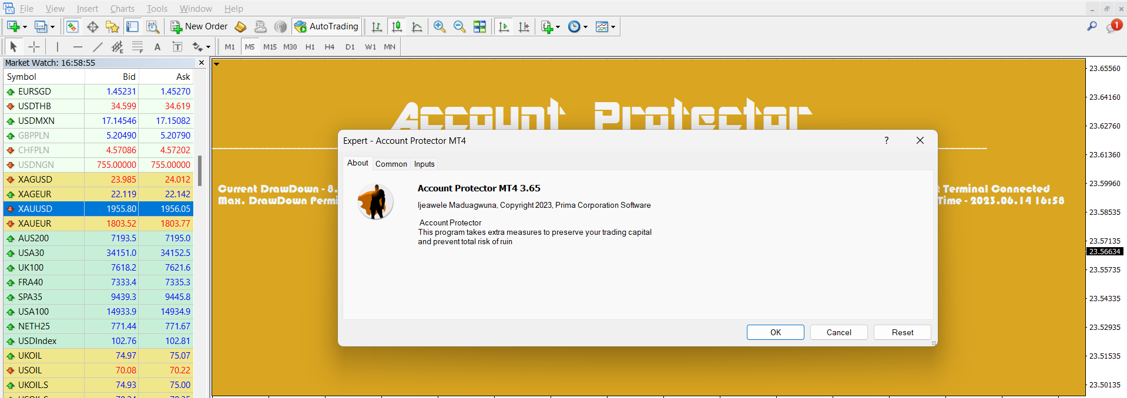This screenshot has height=398, width=1127.
Task: Switch chart to bar chart type
Action: click(377, 26)
